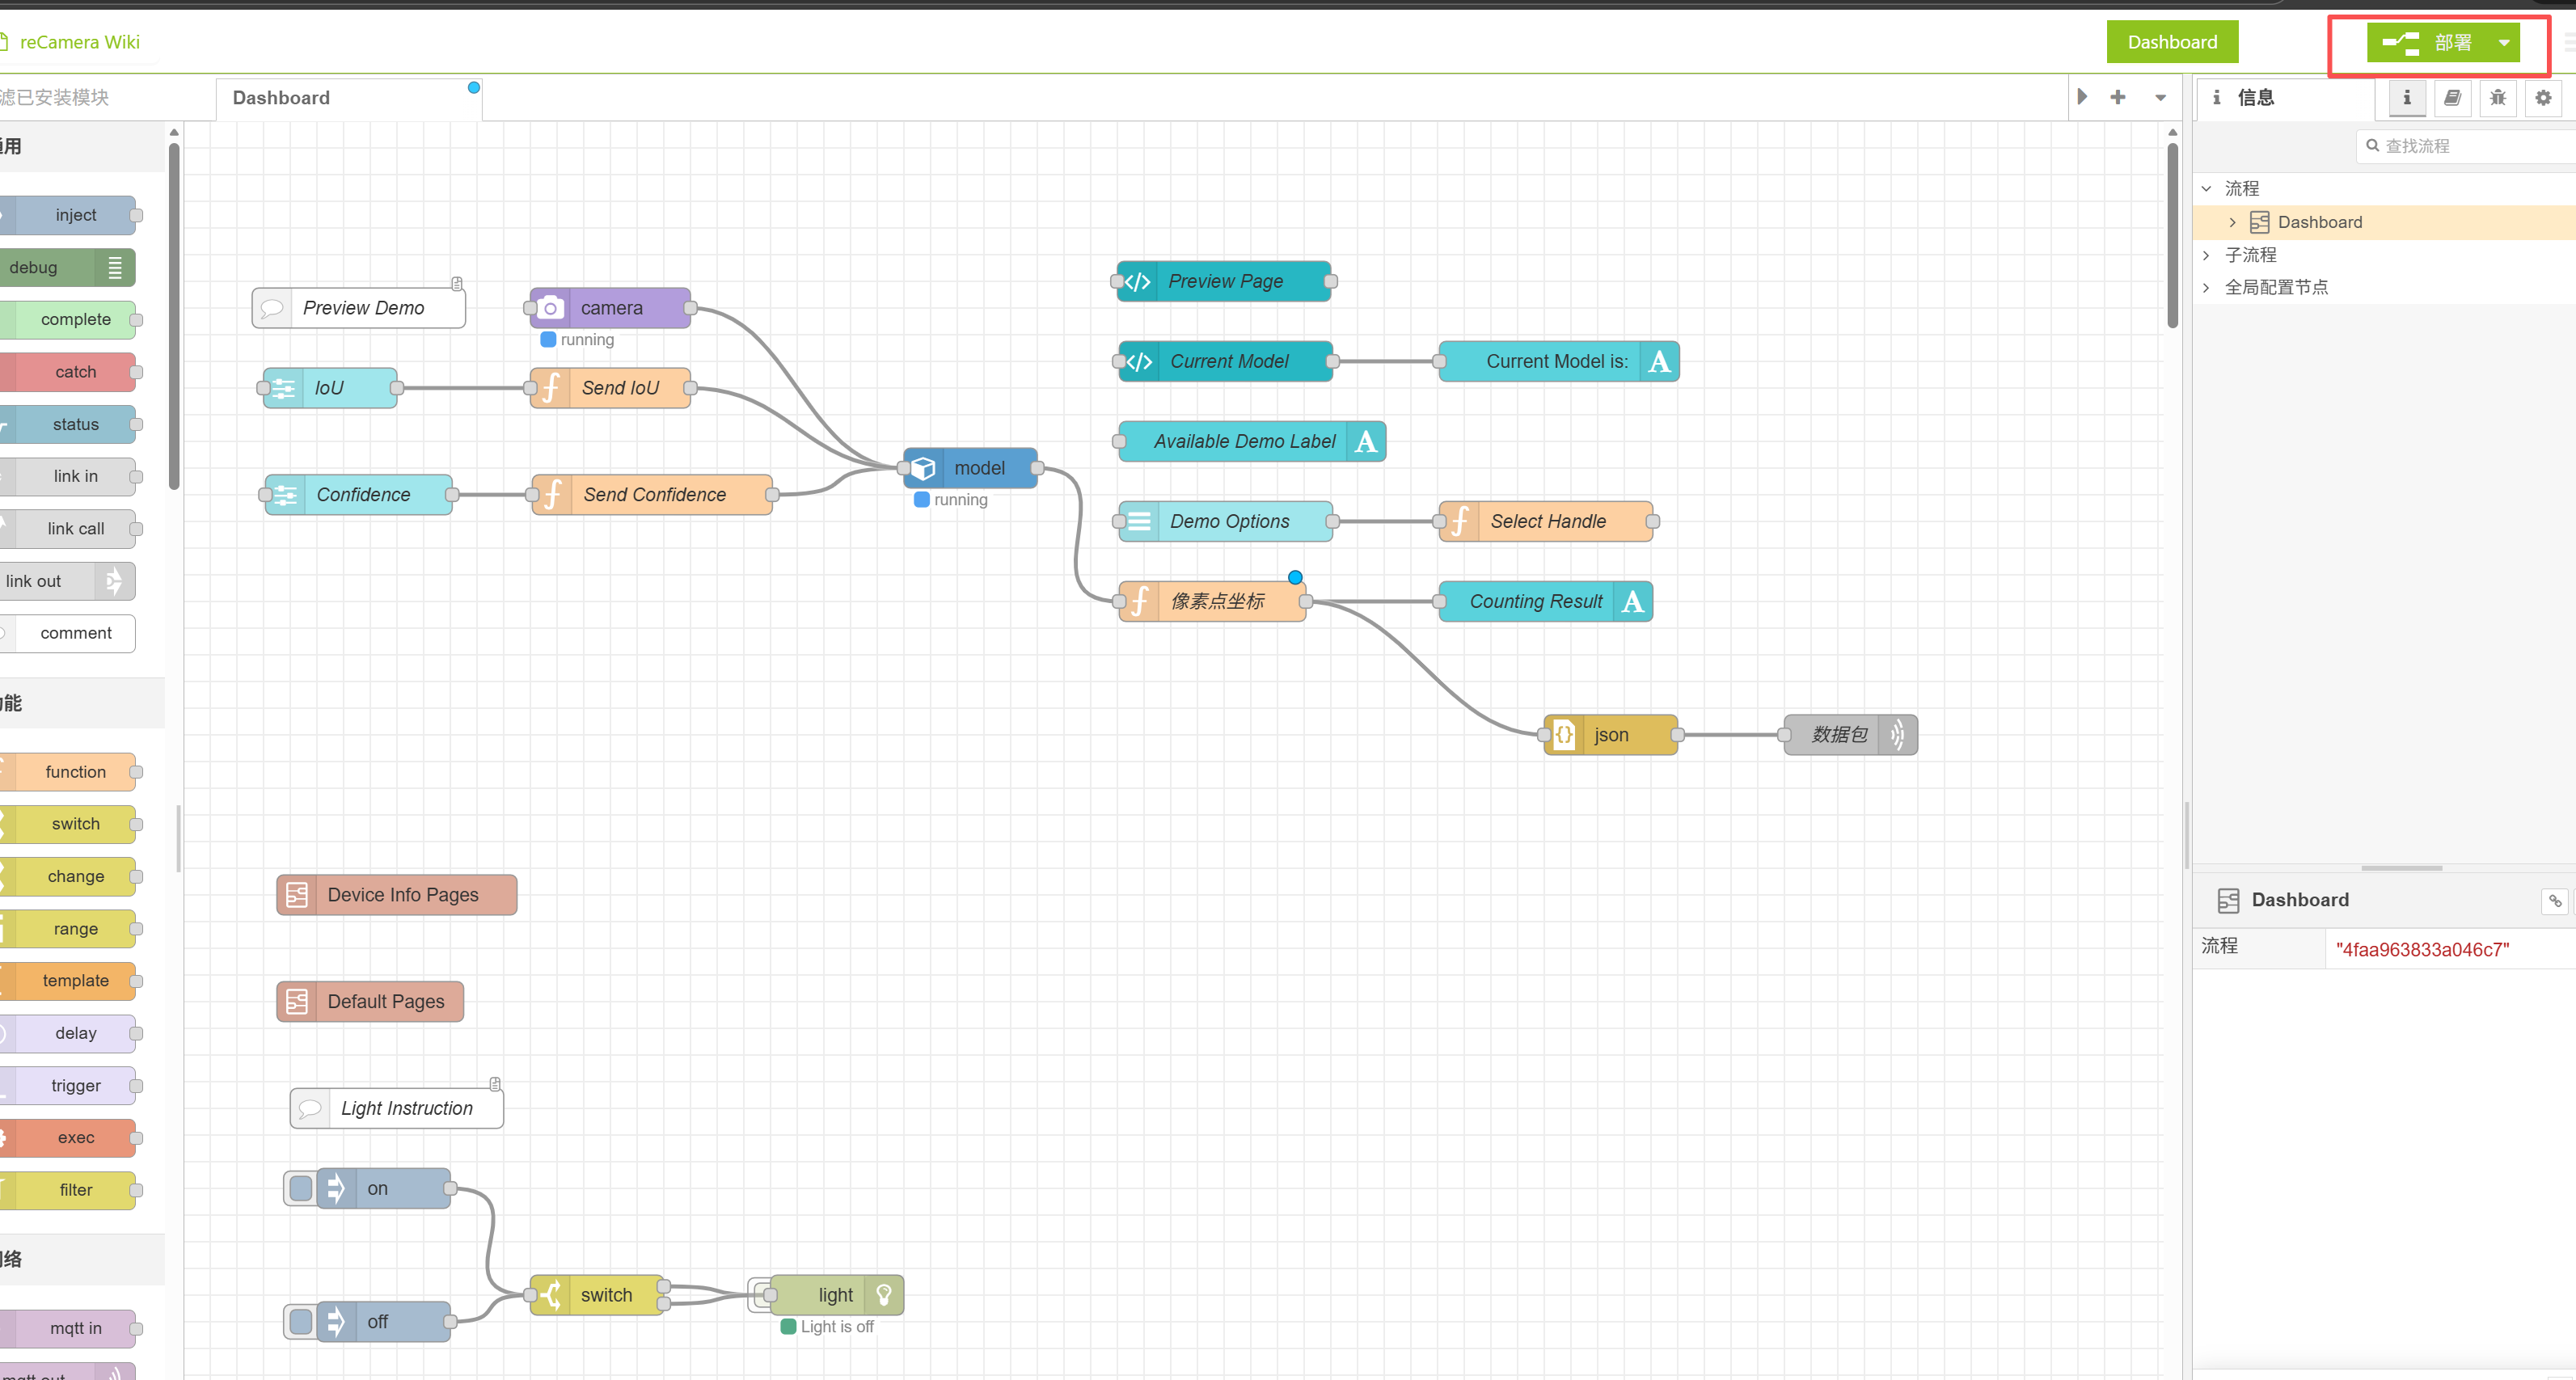Click the camera node icon
This screenshot has height=1380, width=2576.
coord(550,308)
